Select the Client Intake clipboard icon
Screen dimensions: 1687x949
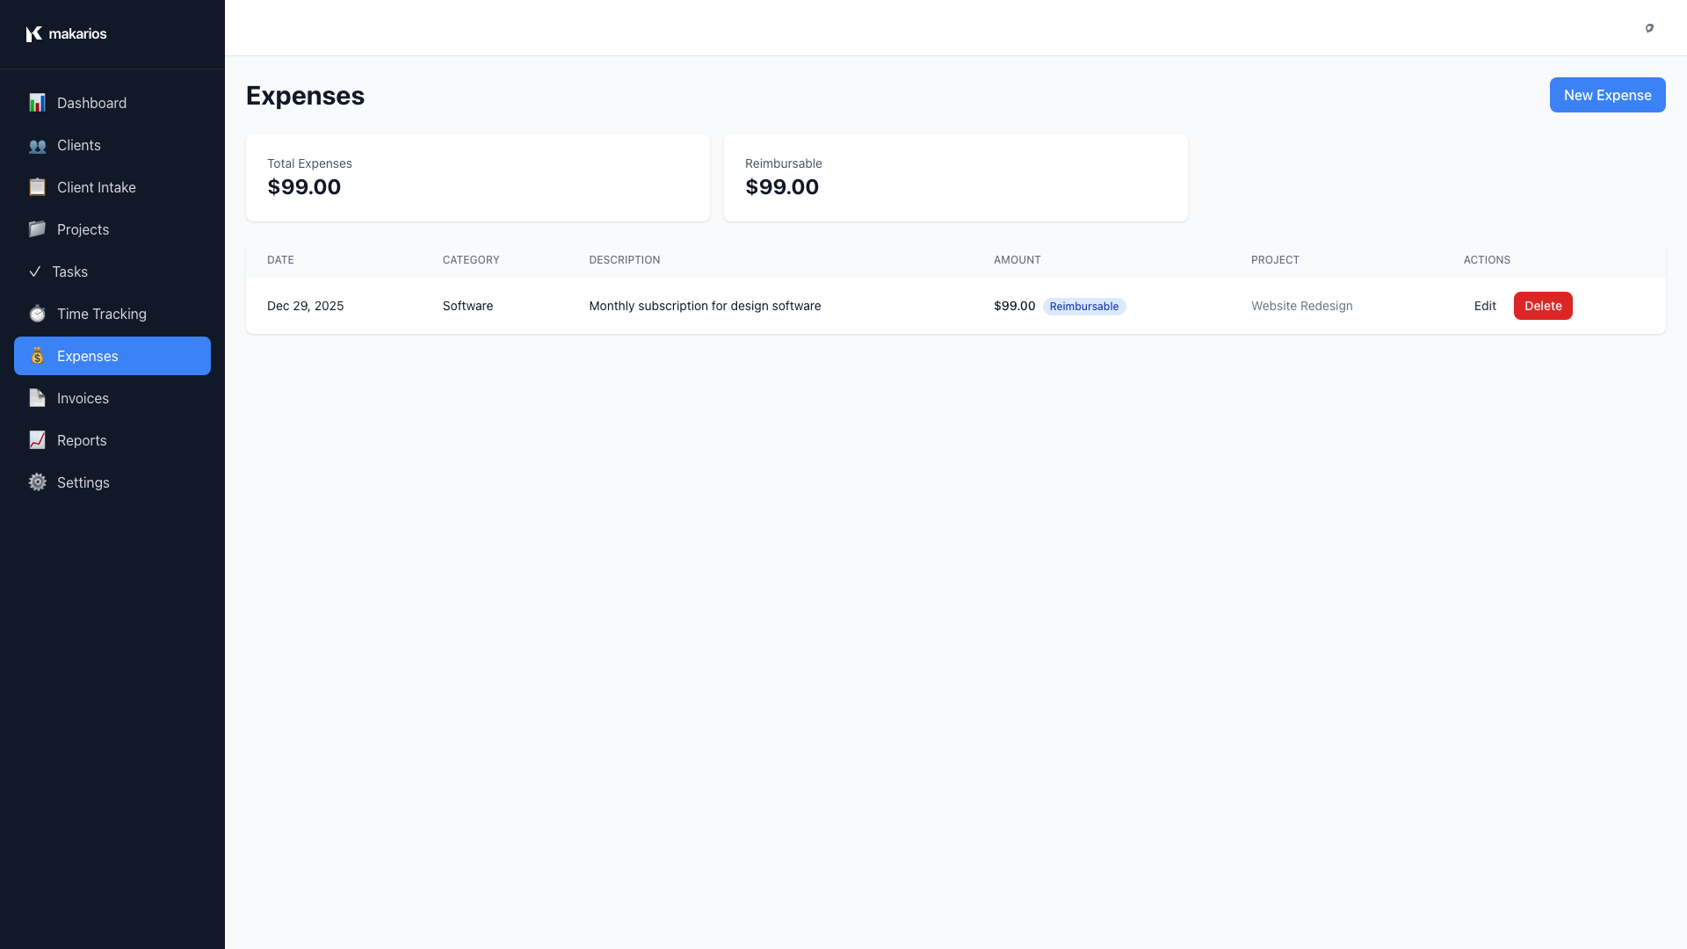[37, 187]
